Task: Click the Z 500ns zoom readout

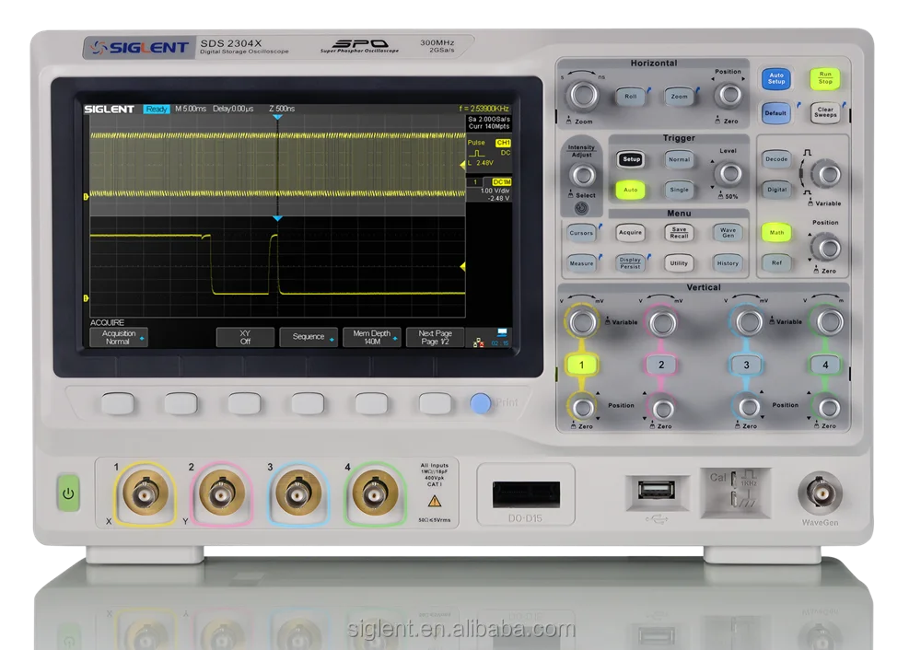Action: coord(282,109)
